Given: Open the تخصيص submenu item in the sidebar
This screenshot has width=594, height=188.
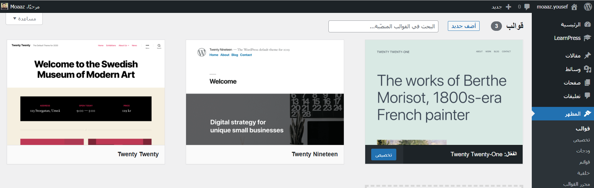Looking at the screenshot, I should coord(581,140).
